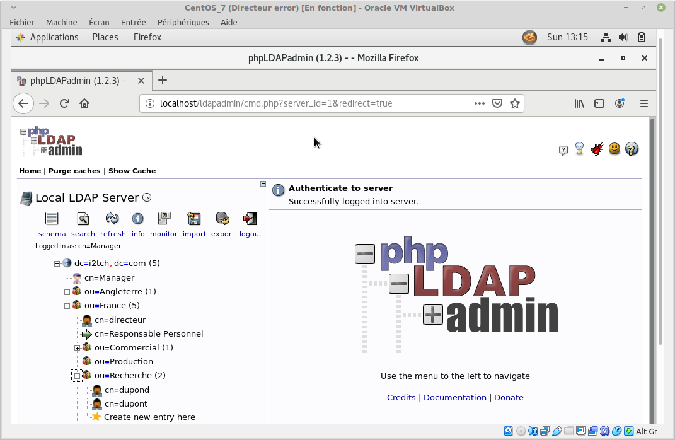Open the Périphériques menu

(x=183, y=23)
